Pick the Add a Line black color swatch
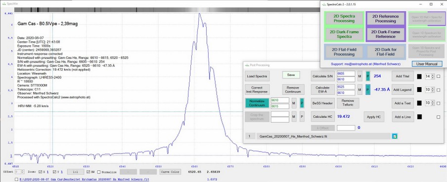The image size is (447, 182). [419, 117]
